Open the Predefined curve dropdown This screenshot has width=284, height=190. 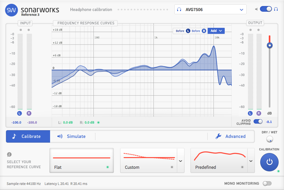click(250, 161)
